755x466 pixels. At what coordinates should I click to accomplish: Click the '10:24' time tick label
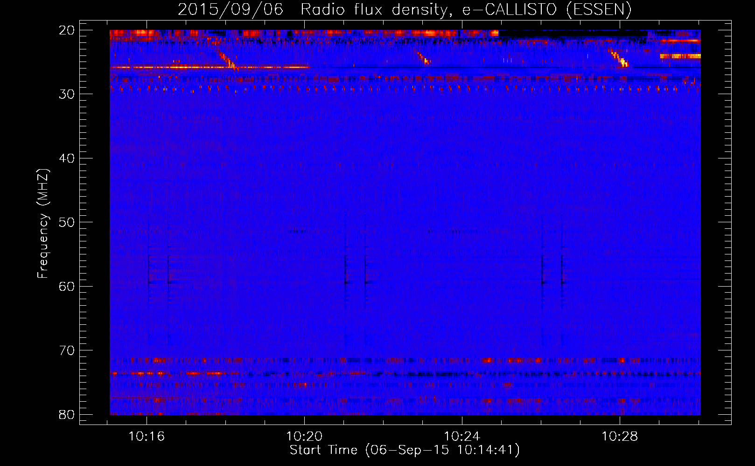(462, 437)
